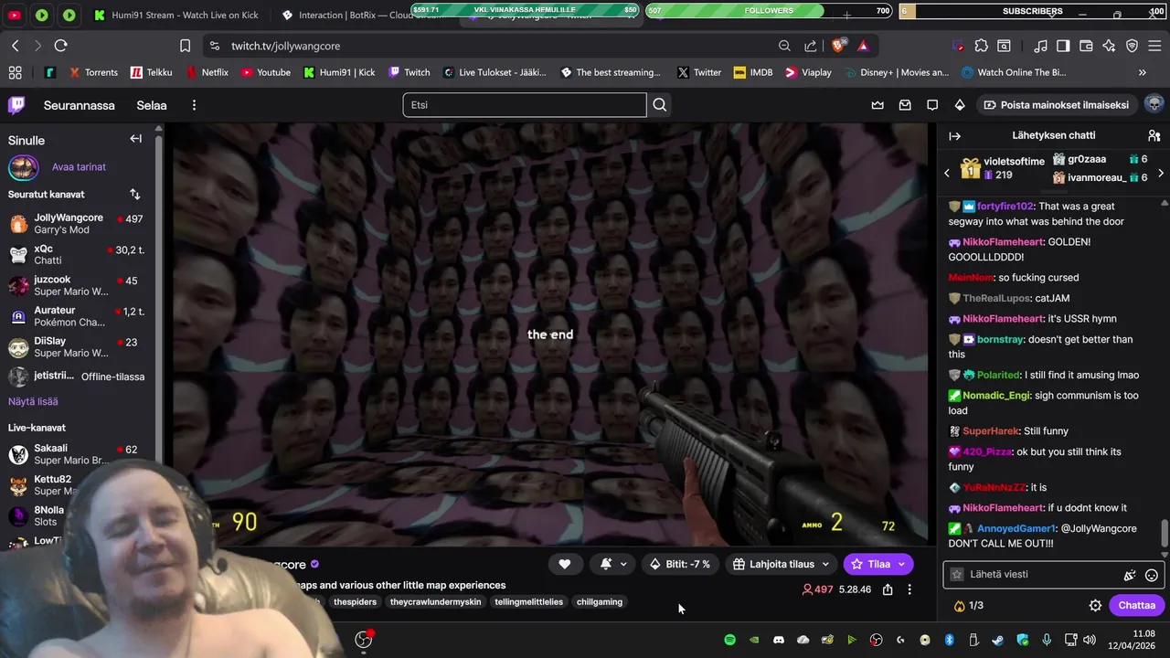Click the Twitch home logo
This screenshot has width=1170, height=658.
point(16,105)
